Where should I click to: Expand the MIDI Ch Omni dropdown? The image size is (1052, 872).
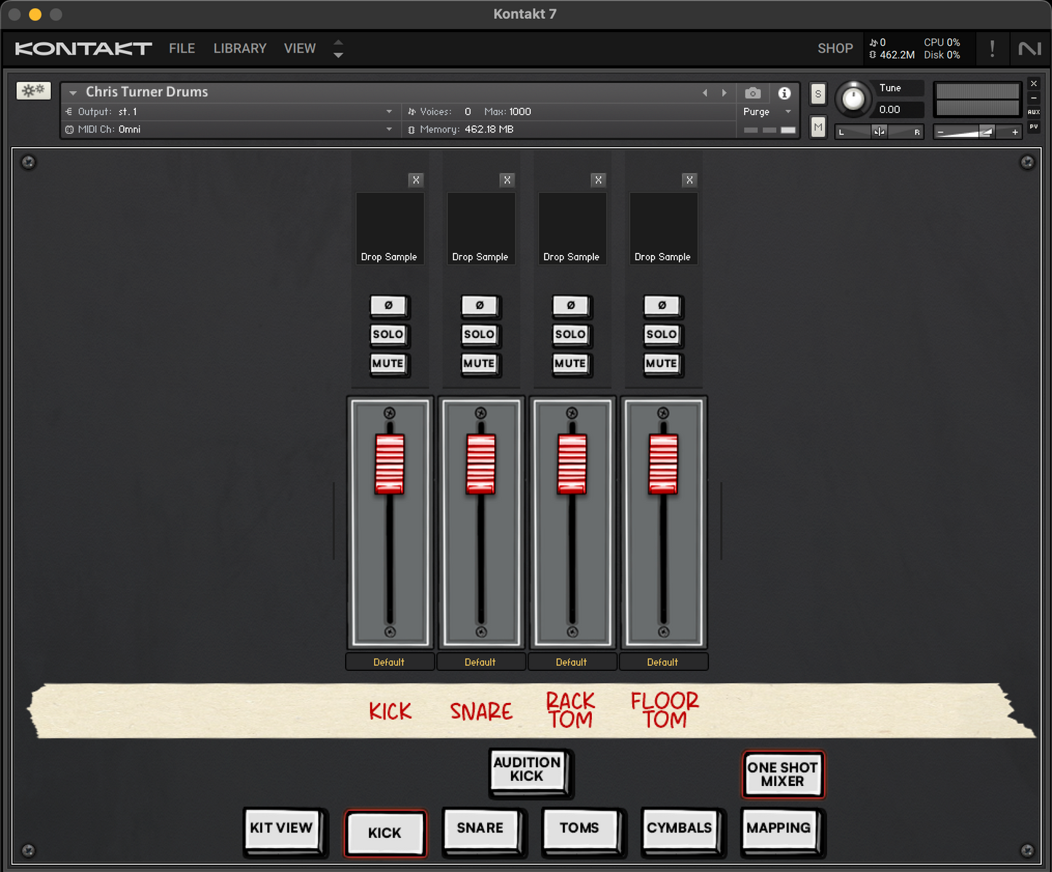389,129
